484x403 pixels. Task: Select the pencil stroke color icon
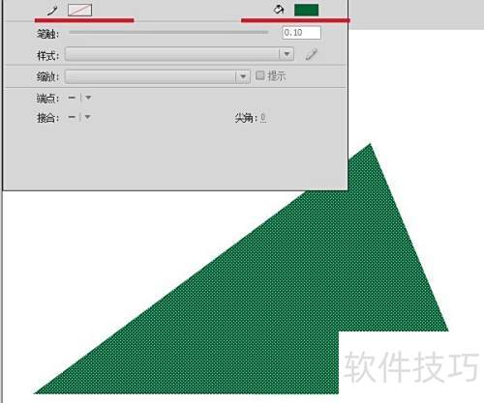52,11
